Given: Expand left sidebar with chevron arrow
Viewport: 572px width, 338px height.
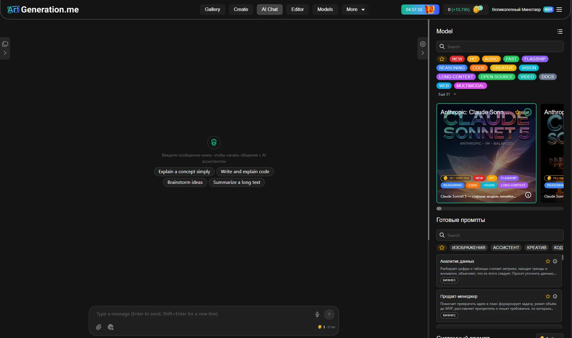Looking at the screenshot, I should [x=5, y=53].
